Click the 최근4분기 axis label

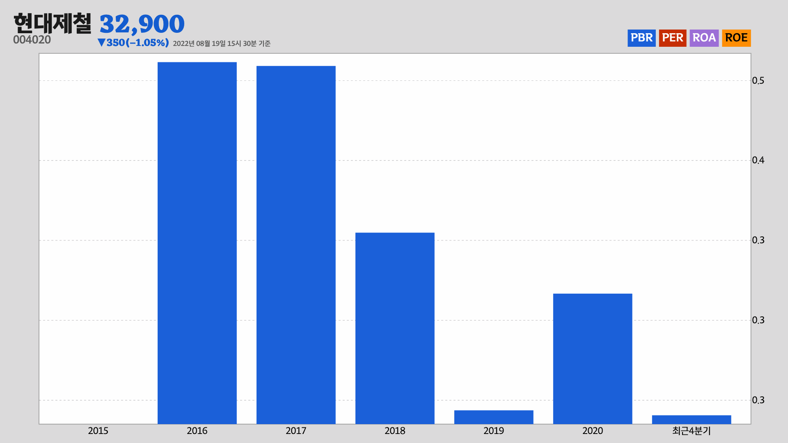(692, 431)
